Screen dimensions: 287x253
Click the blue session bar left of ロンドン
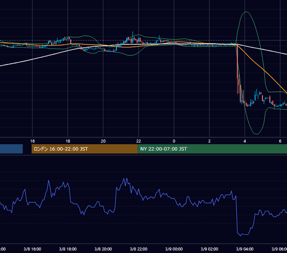(x=11, y=149)
